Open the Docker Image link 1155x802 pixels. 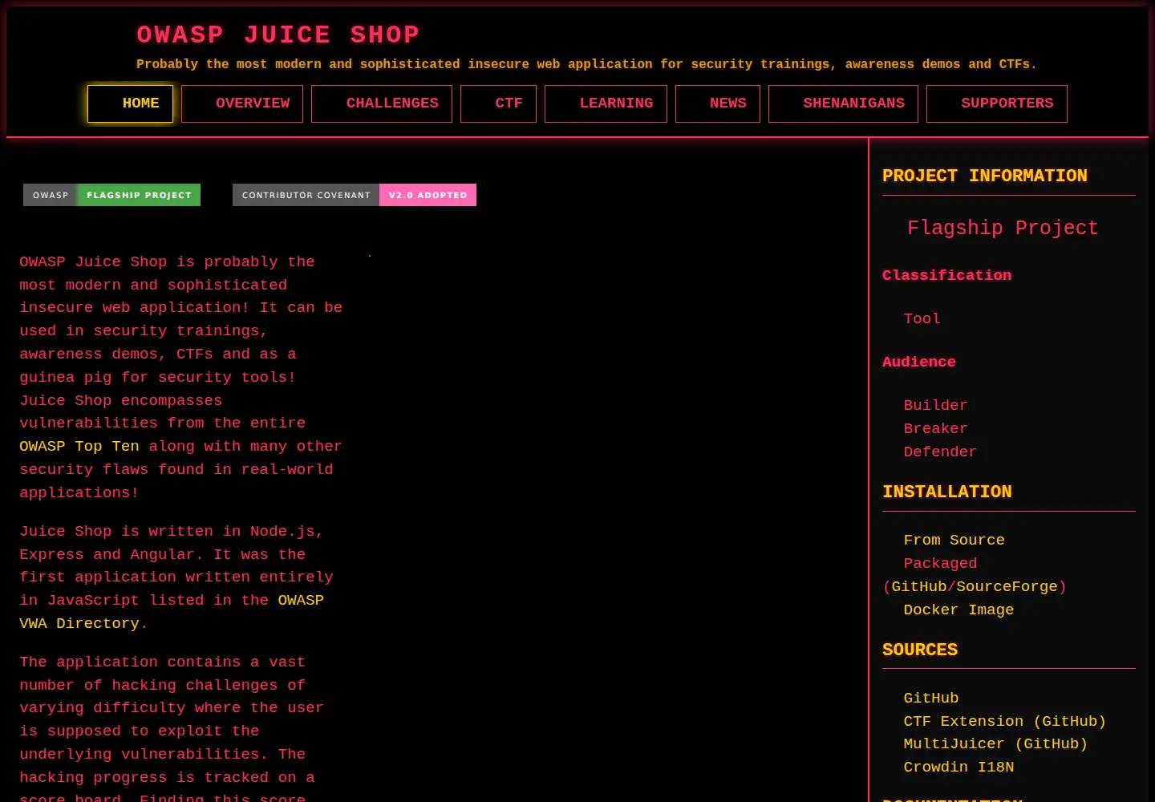(958, 610)
